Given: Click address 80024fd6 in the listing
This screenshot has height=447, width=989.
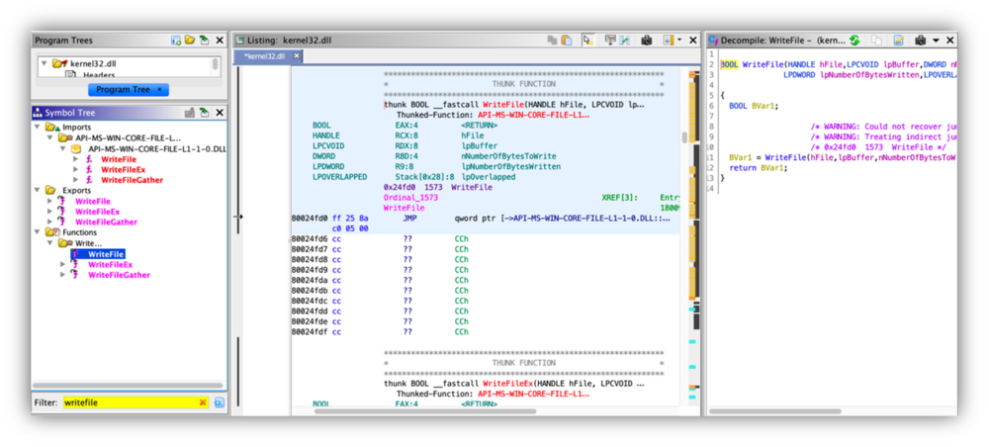Looking at the screenshot, I should click(309, 239).
